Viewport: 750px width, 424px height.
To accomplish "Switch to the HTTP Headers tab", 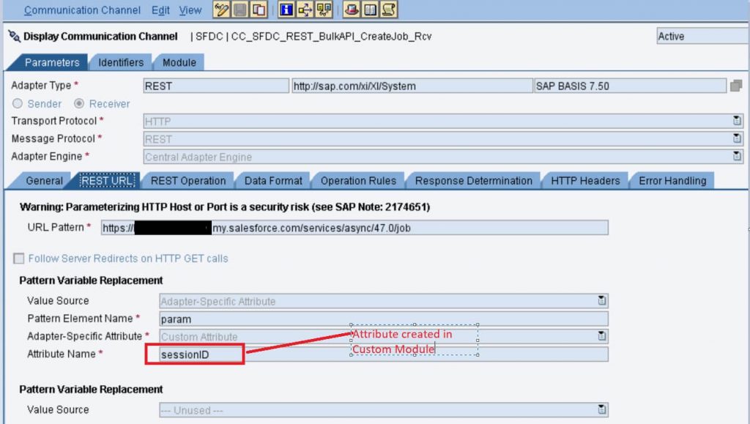I will 585,181.
